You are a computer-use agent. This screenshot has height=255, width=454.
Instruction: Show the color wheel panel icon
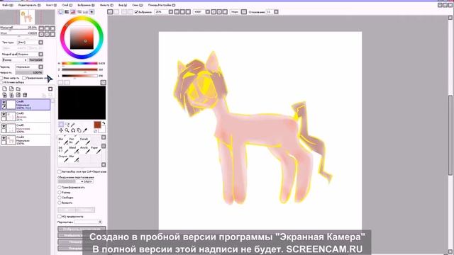[x=61, y=12]
